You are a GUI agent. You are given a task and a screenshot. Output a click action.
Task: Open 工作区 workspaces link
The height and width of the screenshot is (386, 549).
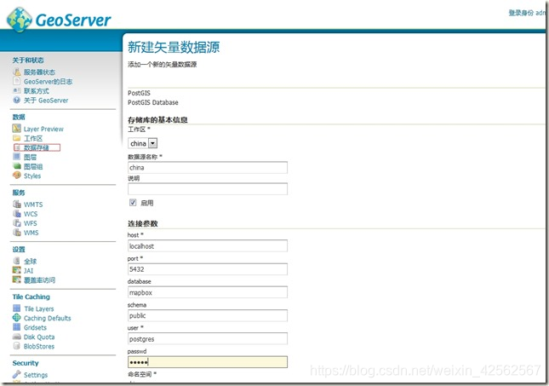coord(33,139)
